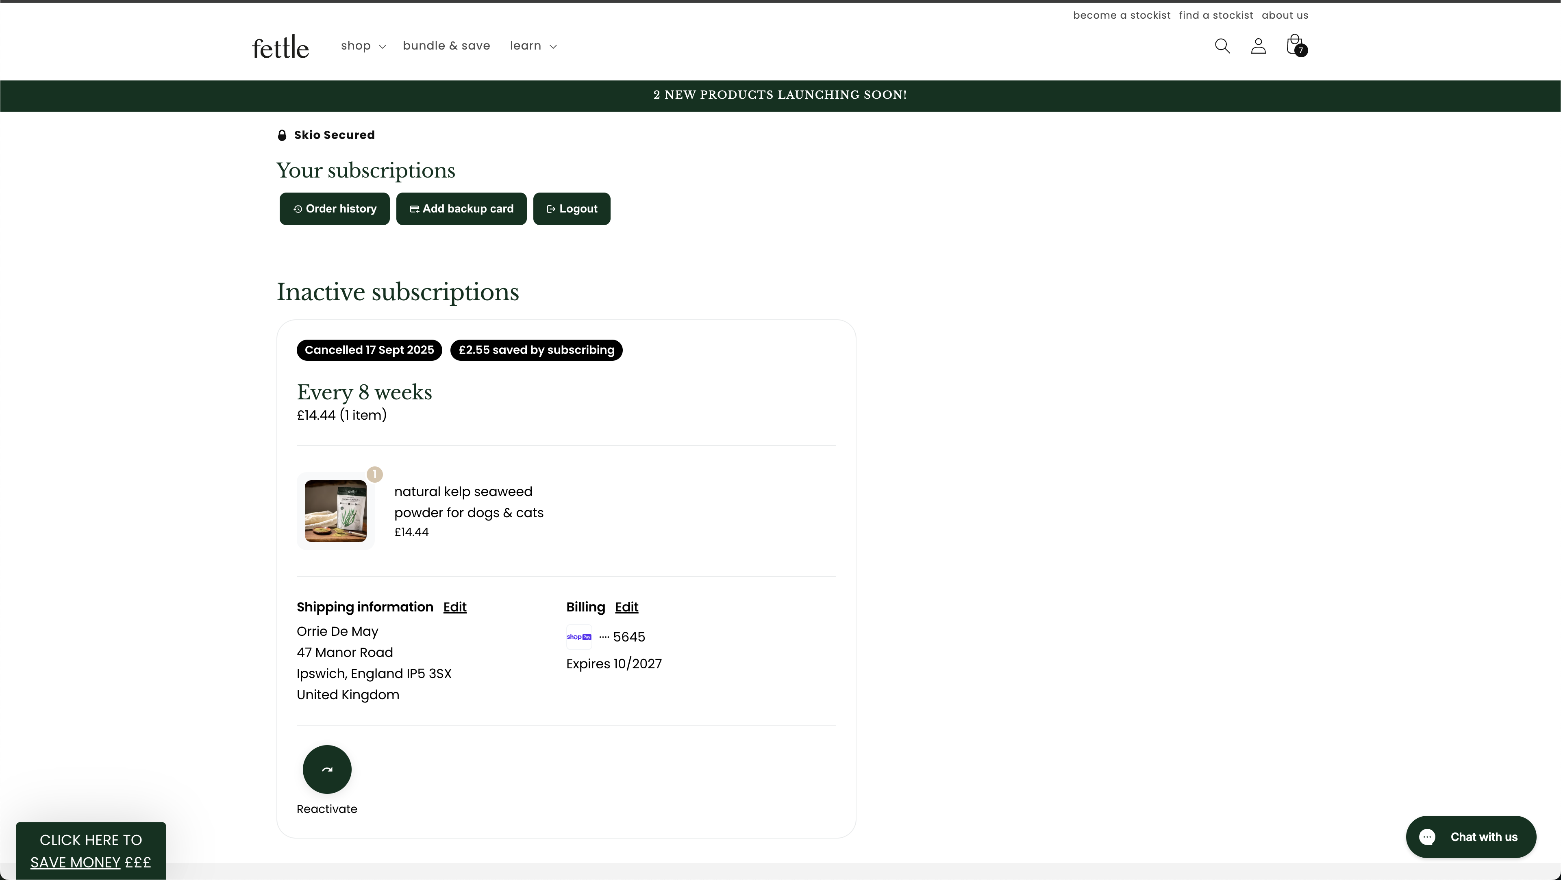Expand the shop dropdown menu
The image size is (1561, 880).
tap(363, 46)
